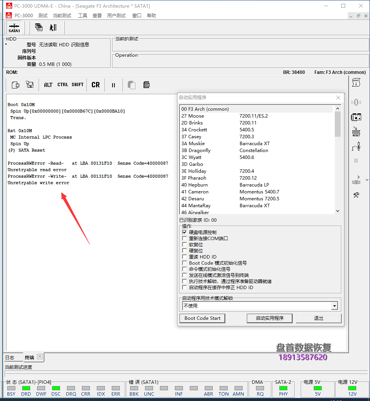Click the HDD info scroll icon in right sidebar
370x401 pixels.
pyautogui.click(x=356, y=82)
